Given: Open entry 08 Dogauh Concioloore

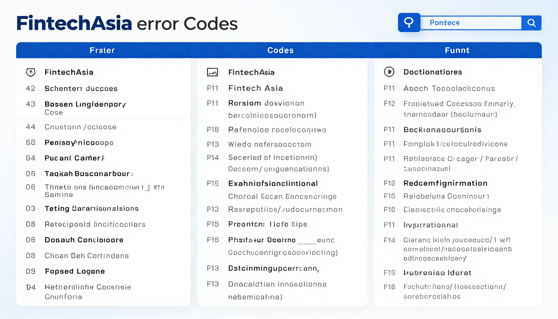Looking at the screenshot, I should [x=83, y=240].
